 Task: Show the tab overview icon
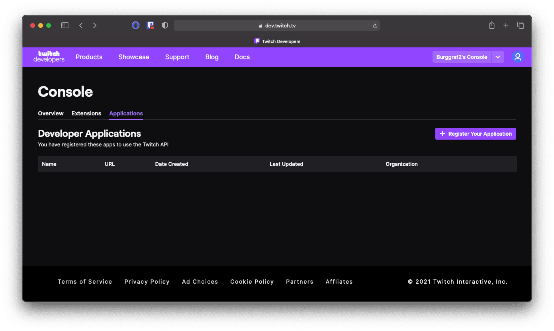point(521,25)
